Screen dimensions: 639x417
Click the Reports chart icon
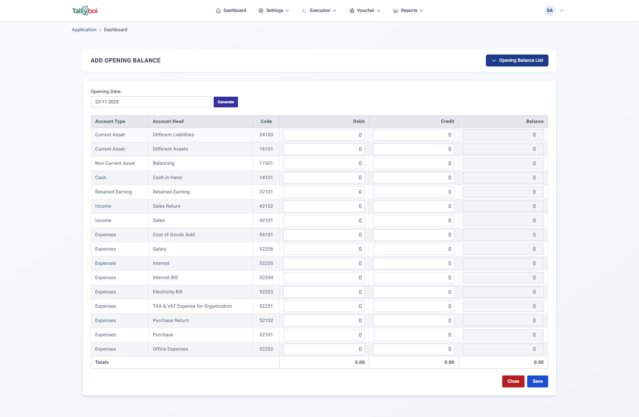click(395, 11)
